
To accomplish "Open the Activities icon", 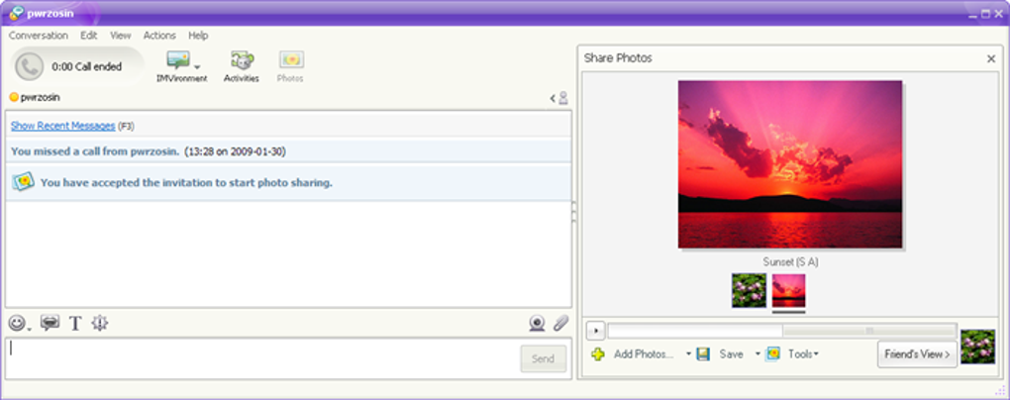I will [x=242, y=60].
